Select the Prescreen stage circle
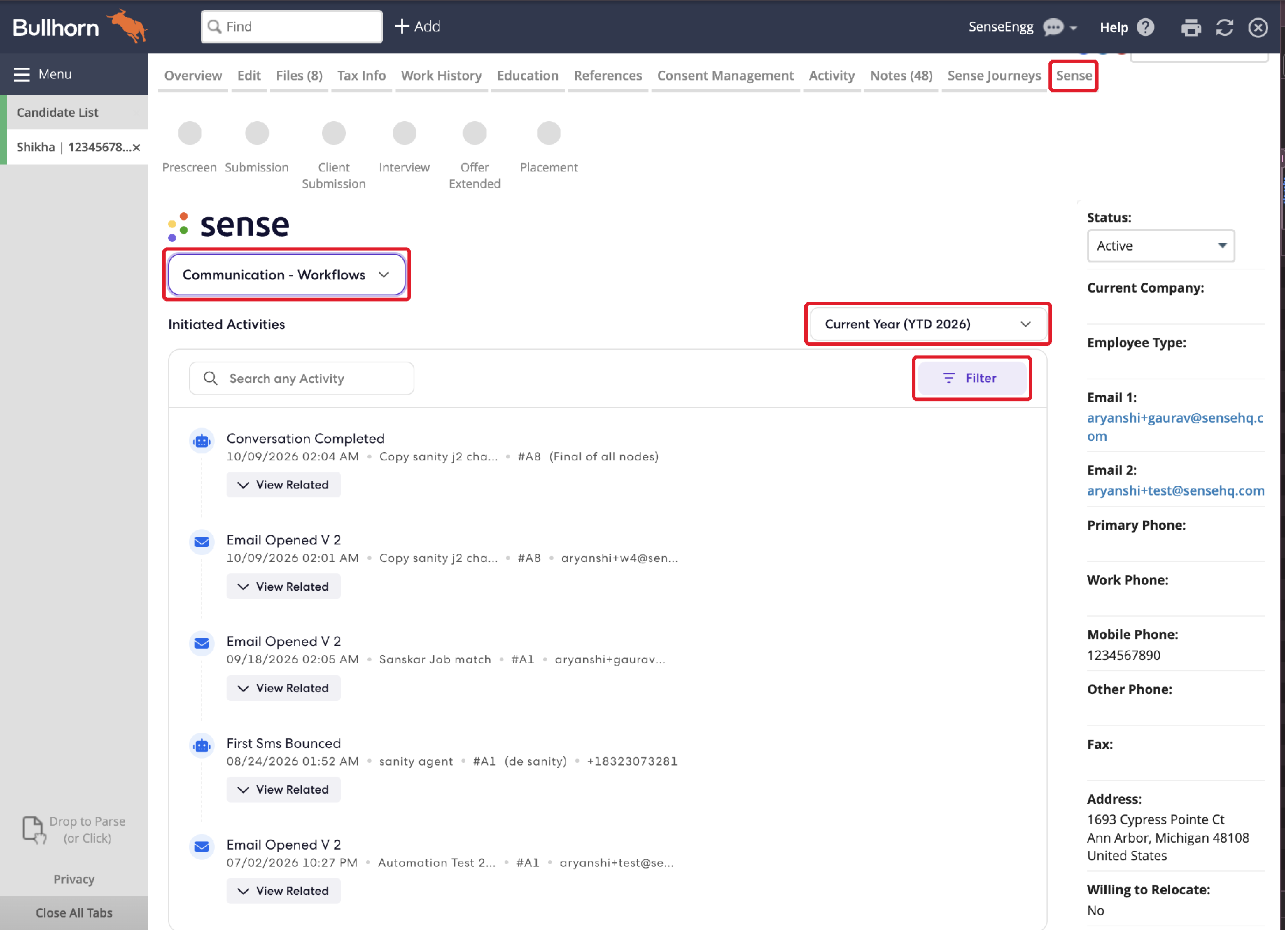Viewport: 1285px width, 930px height. [190, 133]
